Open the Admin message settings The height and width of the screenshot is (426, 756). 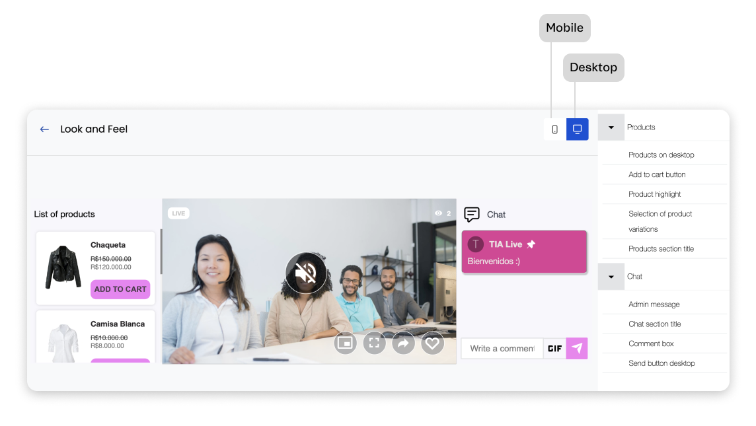click(654, 304)
